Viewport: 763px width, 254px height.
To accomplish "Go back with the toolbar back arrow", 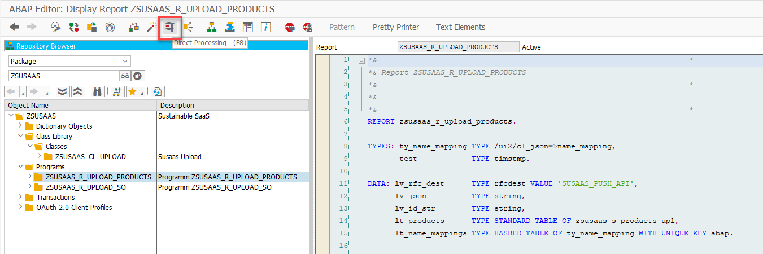I will pyautogui.click(x=15, y=27).
